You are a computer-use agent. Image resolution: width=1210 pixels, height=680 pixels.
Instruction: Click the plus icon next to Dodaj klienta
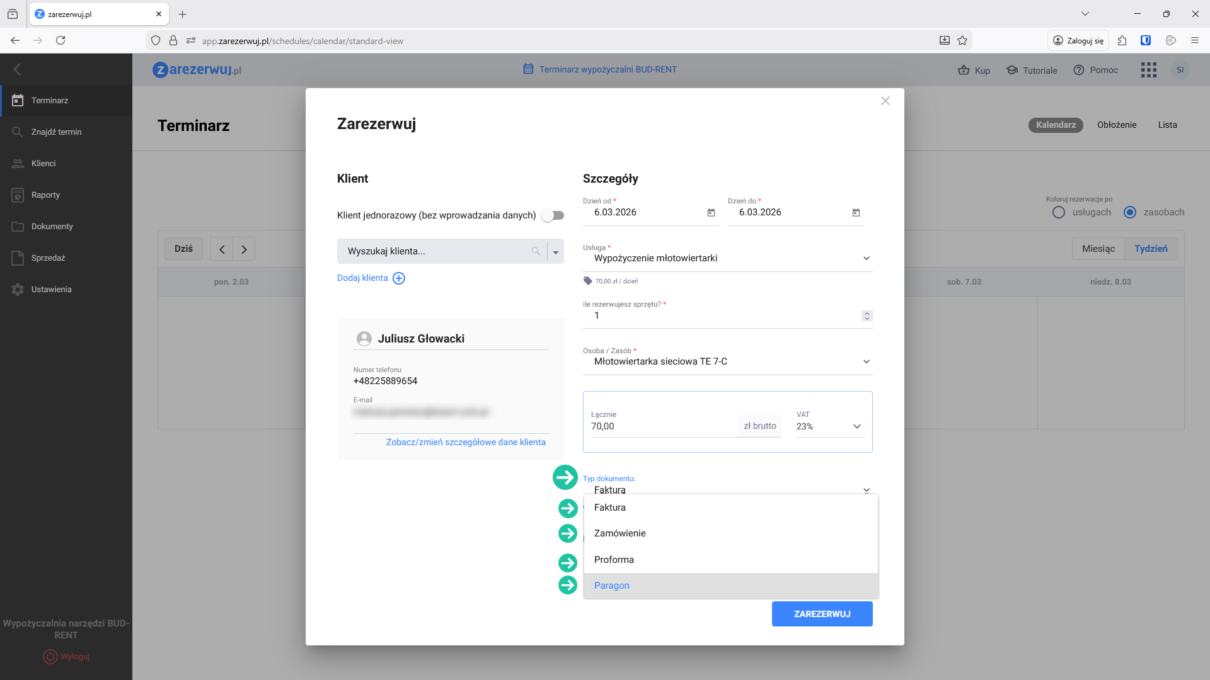pos(399,278)
